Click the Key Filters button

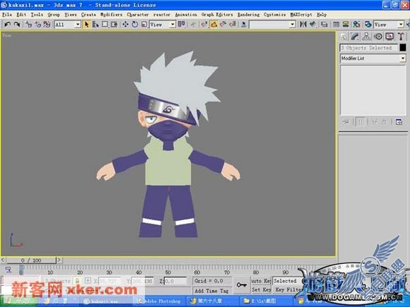288,290
